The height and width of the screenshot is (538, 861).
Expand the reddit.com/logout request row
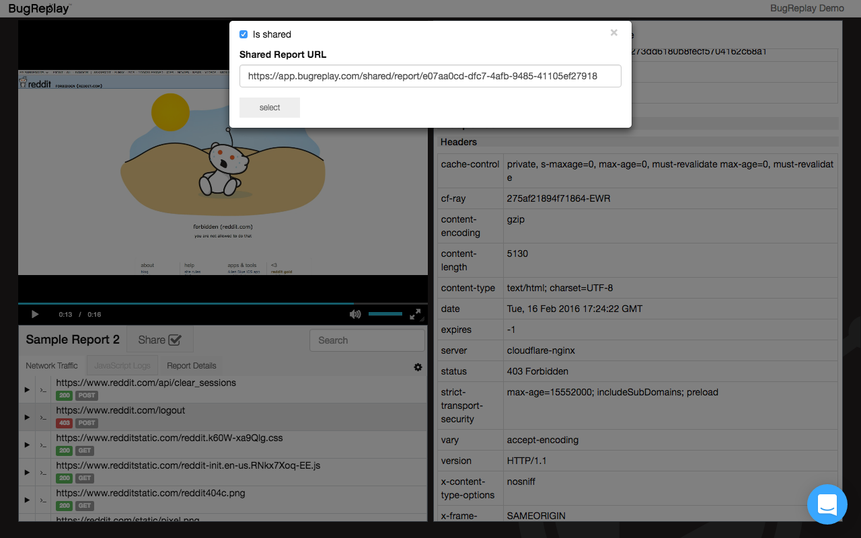[x=27, y=417]
